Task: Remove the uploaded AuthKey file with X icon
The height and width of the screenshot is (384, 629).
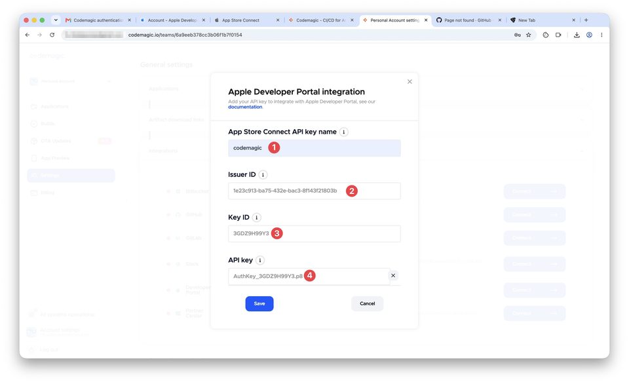Action: pos(393,276)
